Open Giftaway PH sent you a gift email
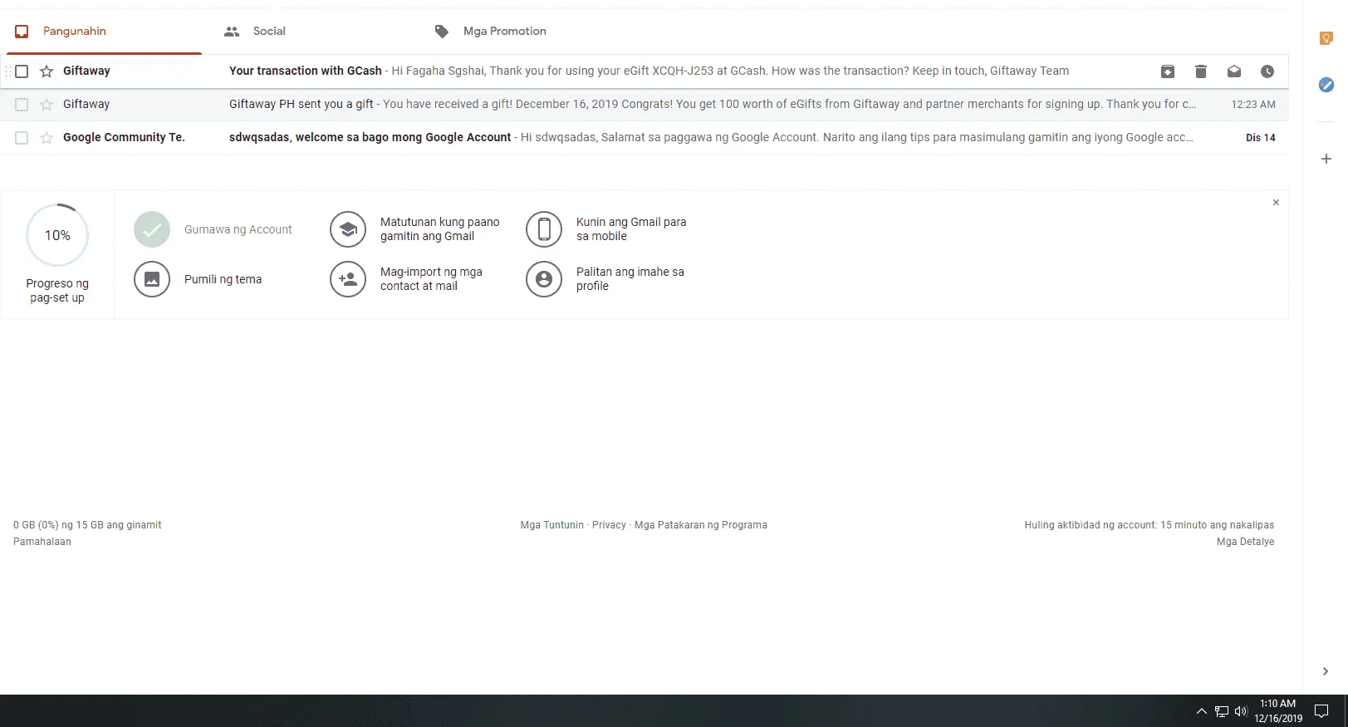This screenshot has width=1348, height=727. point(301,104)
